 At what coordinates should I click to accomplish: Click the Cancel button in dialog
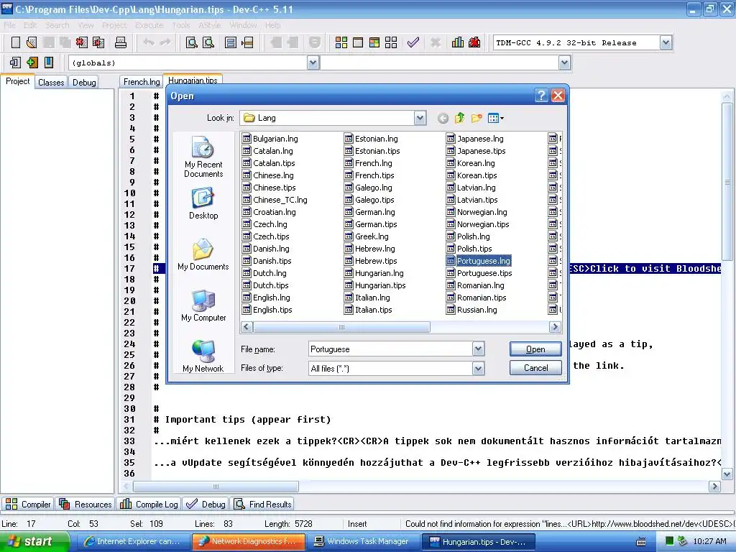pos(535,367)
